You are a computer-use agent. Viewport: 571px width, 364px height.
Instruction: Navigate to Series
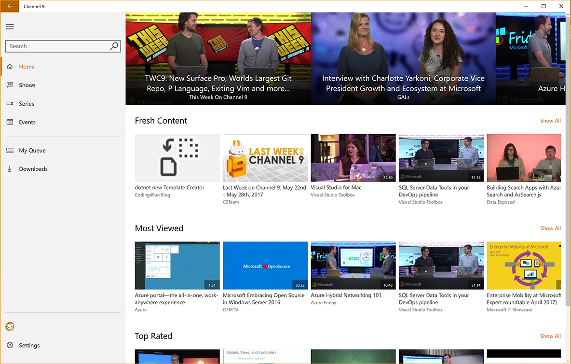coord(26,103)
